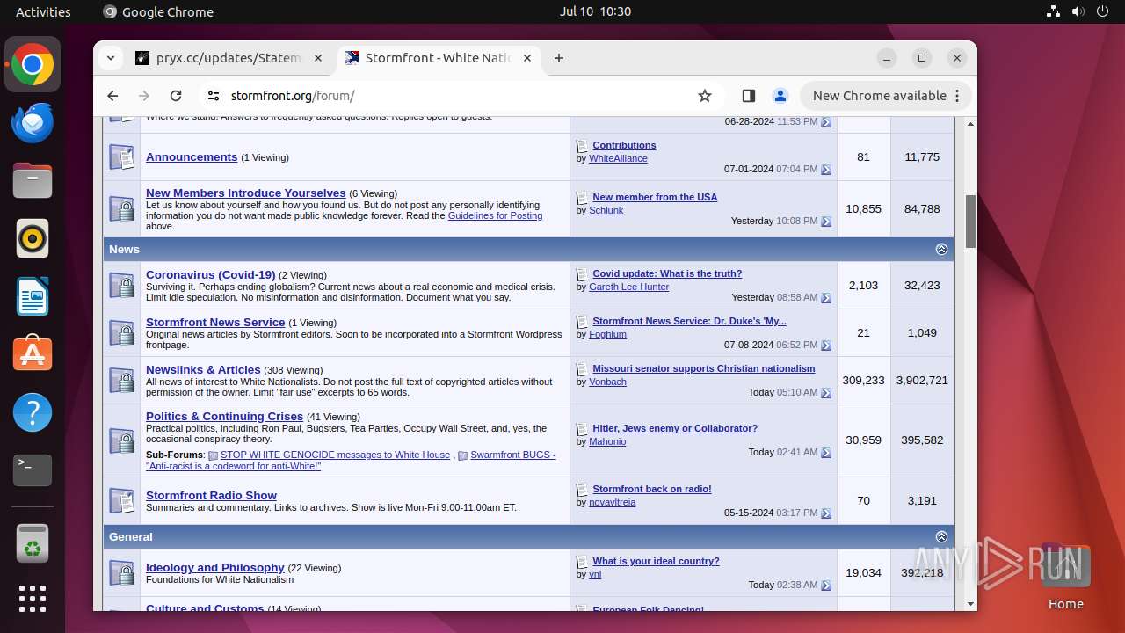Go to last post in Ideology row
1125x633 pixels.
(826, 586)
